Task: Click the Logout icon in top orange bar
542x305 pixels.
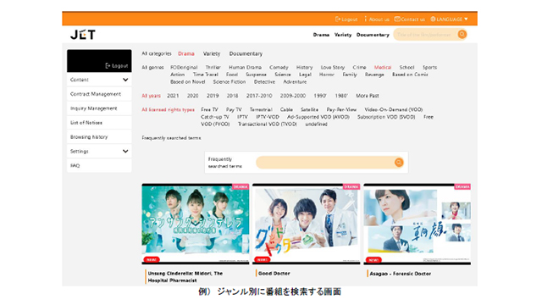Action: (337, 19)
